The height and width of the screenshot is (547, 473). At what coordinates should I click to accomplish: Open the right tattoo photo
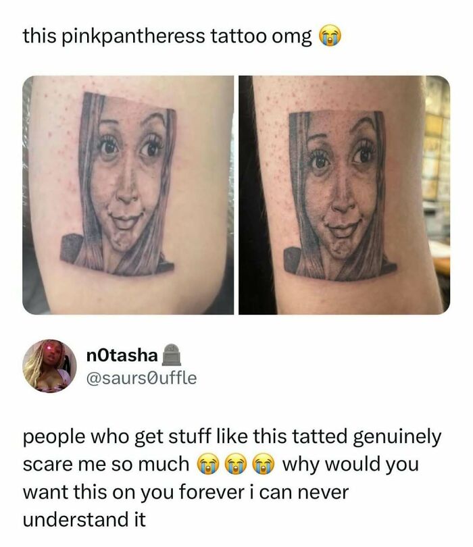click(344, 195)
